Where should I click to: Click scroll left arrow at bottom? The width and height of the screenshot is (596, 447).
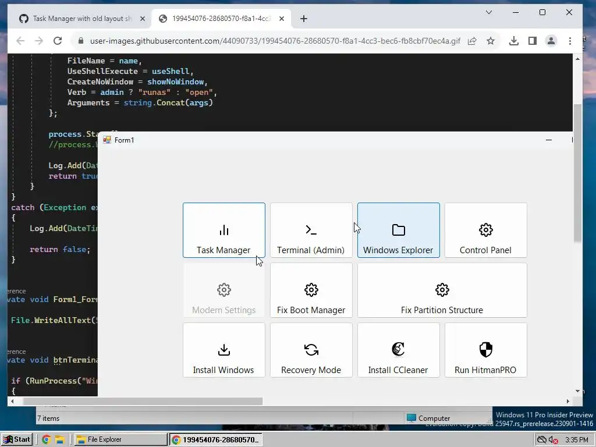(x=12, y=401)
